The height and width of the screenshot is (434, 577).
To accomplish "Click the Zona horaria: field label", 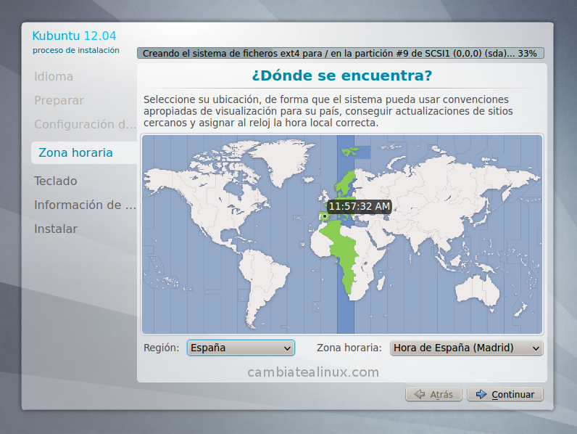I will click(349, 348).
